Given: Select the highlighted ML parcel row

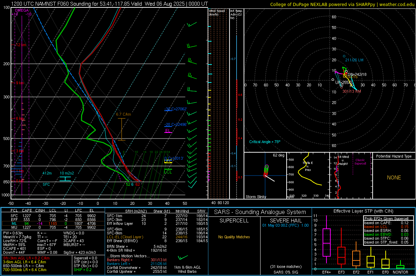Looking at the screenshot, I should point(53,223).
